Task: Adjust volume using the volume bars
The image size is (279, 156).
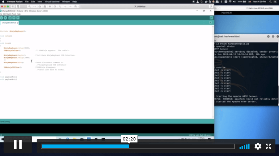Action: pyautogui.click(x=244, y=146)
